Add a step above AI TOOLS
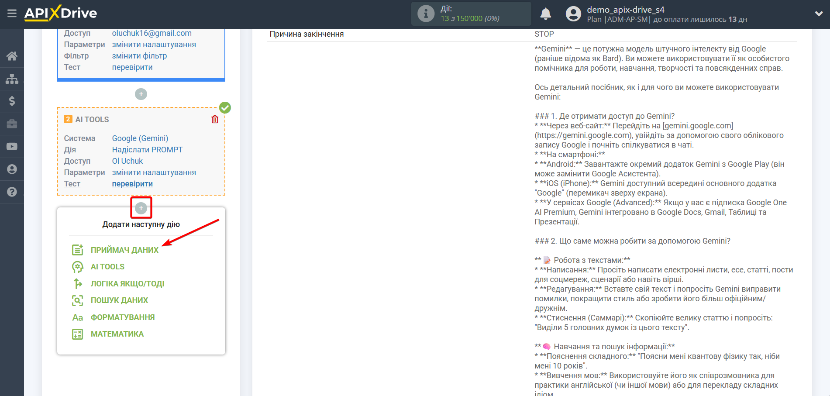830x396 pixels. (141, 94)
